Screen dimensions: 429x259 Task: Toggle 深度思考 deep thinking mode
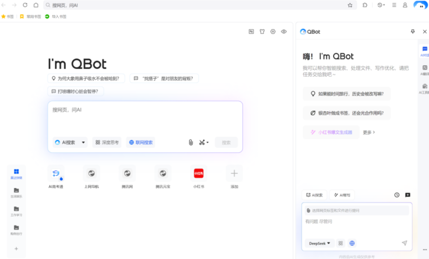107,142
